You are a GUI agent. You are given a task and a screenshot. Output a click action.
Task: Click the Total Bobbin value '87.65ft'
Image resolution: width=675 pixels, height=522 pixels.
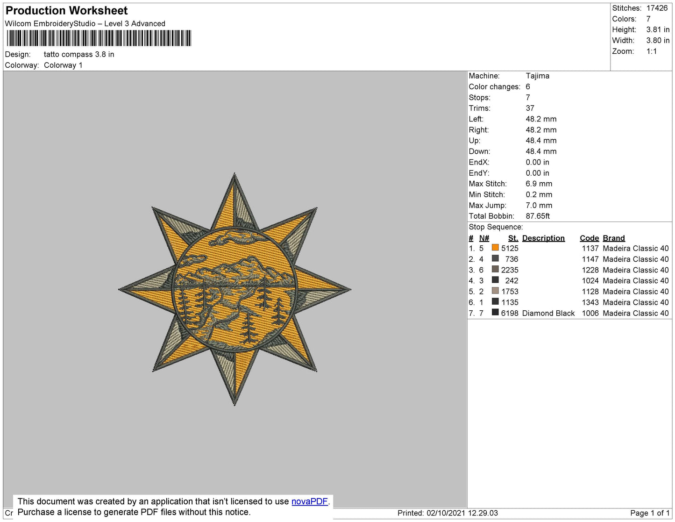point(538,216)
